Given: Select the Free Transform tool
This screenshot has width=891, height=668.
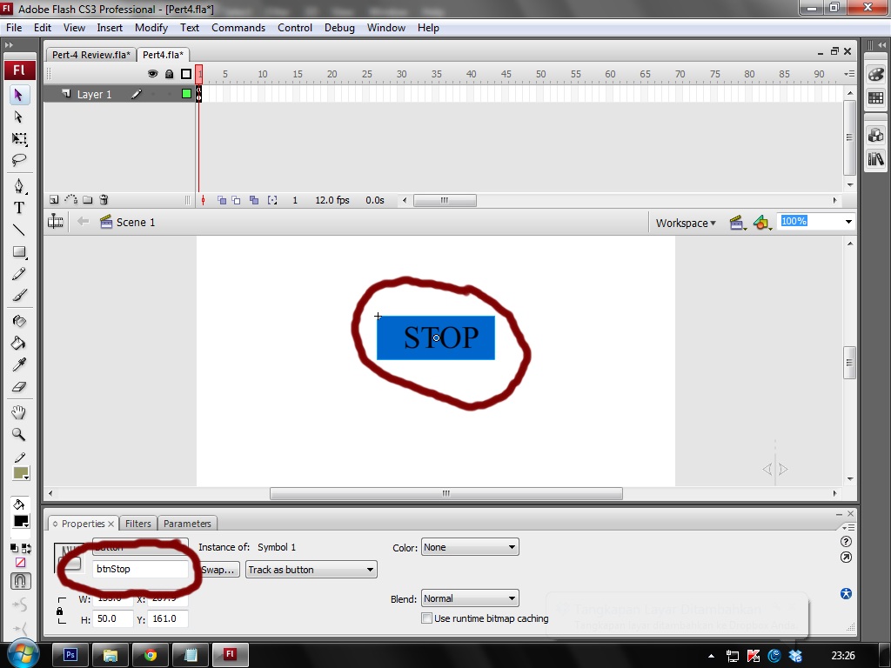Looking at the screenshot, I should tap(19, 138).
